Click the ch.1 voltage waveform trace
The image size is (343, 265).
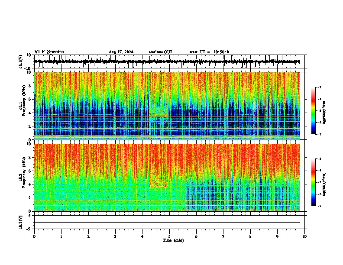point(167,61)
